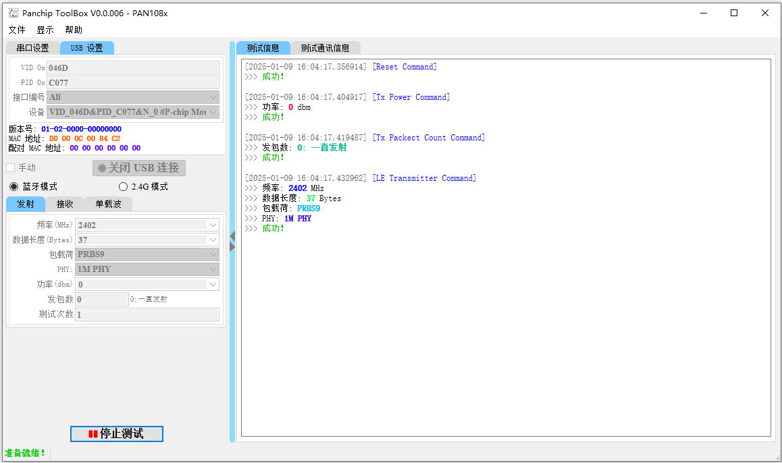Image resolution: width=782 pixels, height=463 pixels.
Task: Open the 频率 (MHz) 2402 dropdown
Action: tap(147, 225)
